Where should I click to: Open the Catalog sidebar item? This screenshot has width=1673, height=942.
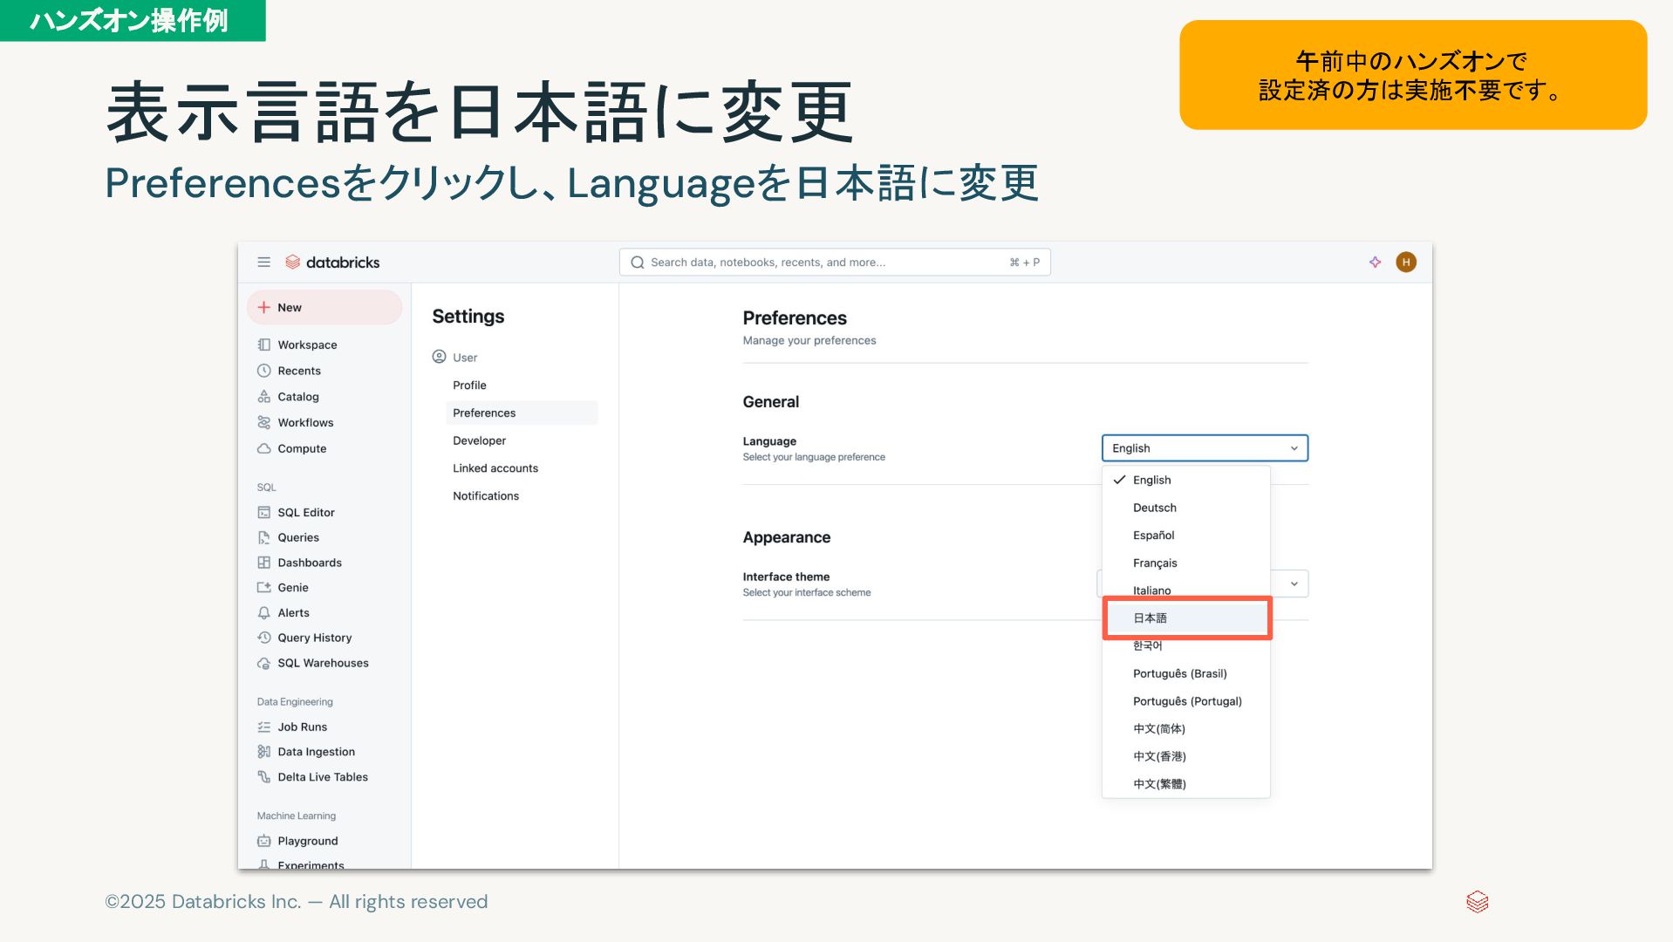click(x=297, y=397)
